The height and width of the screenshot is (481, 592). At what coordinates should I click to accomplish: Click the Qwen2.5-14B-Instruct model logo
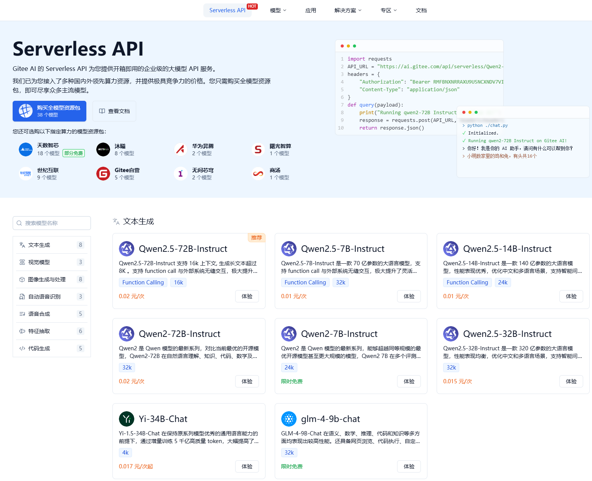451,249
